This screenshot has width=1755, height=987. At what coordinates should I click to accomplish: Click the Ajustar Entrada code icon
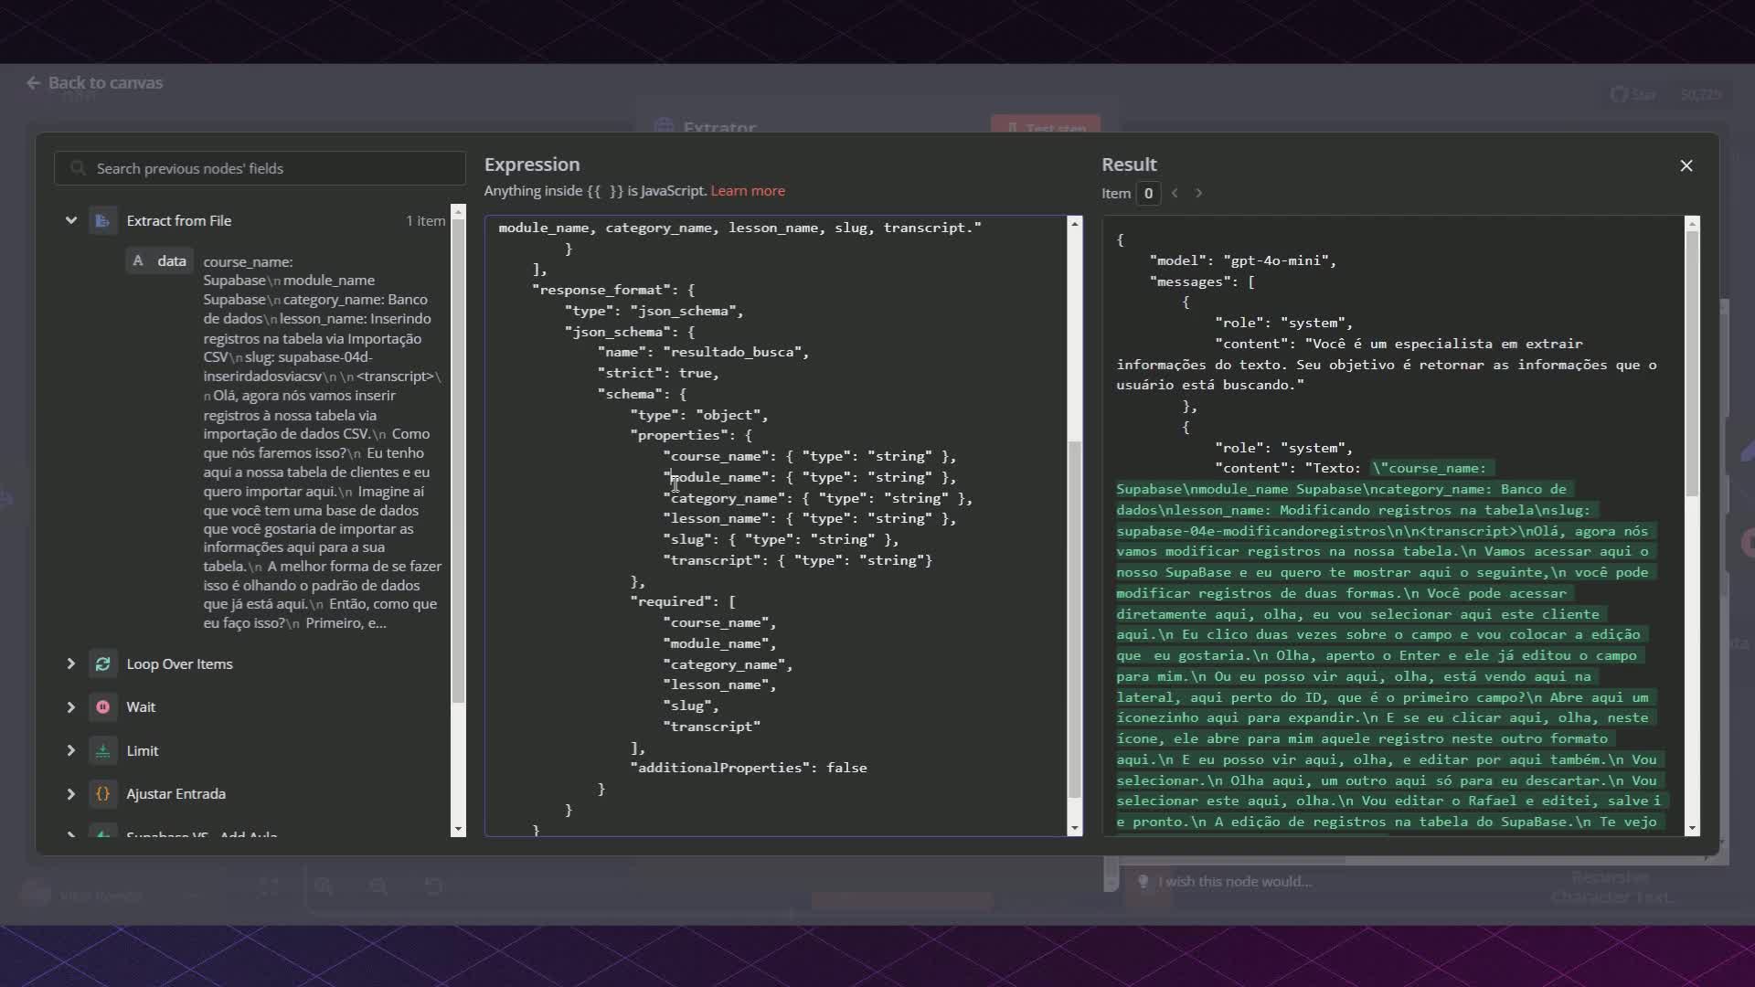[x=102, y=794]
